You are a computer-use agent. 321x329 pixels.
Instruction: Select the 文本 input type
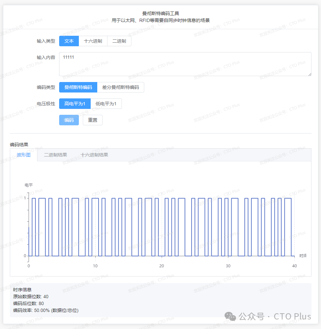pos(69,41)
